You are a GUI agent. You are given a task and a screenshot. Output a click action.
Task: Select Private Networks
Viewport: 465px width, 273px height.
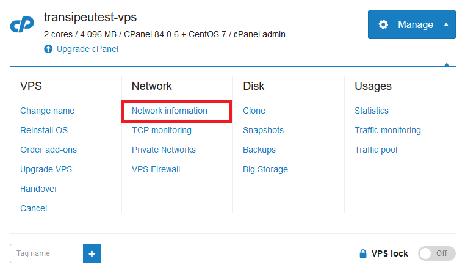tap(164, 150)
